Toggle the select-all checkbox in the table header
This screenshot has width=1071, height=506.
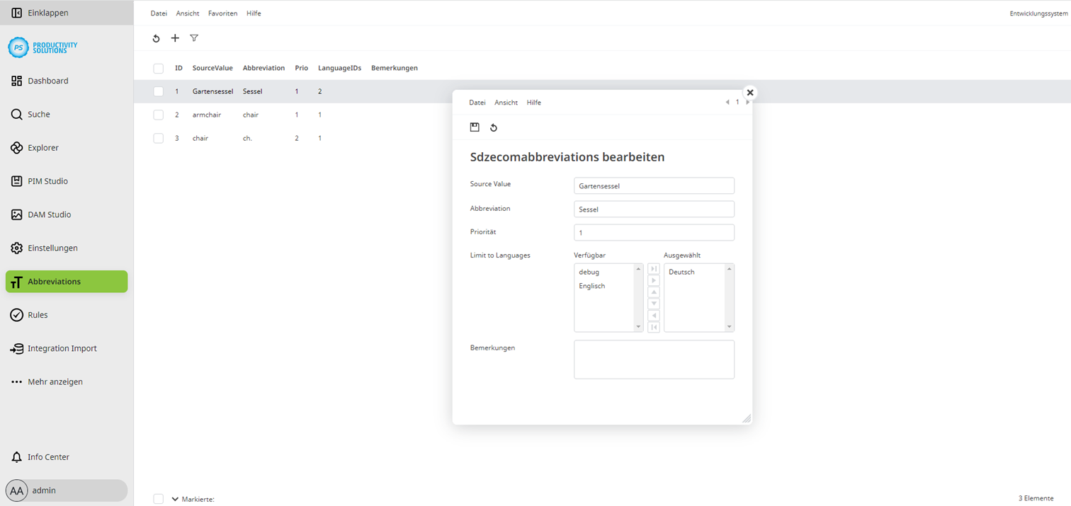tap(158, 68)
